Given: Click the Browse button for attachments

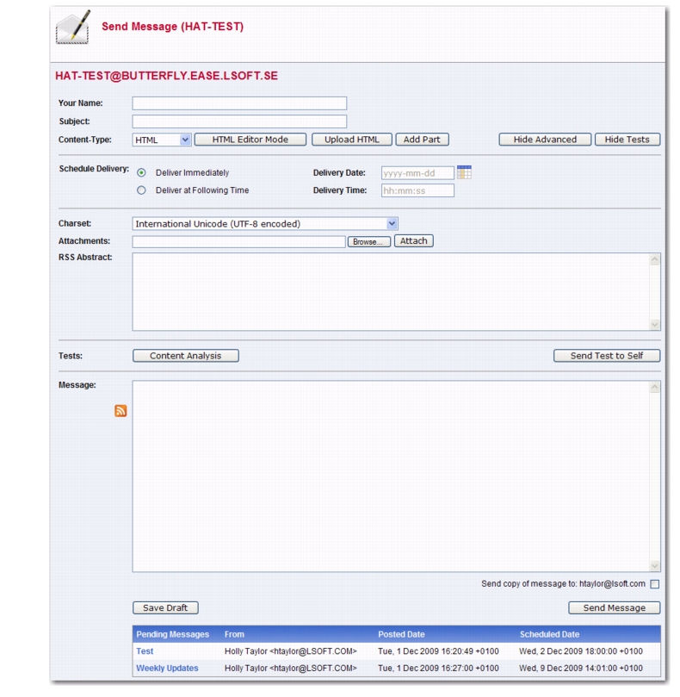Looking at the screenshot, I should point(367,242).
